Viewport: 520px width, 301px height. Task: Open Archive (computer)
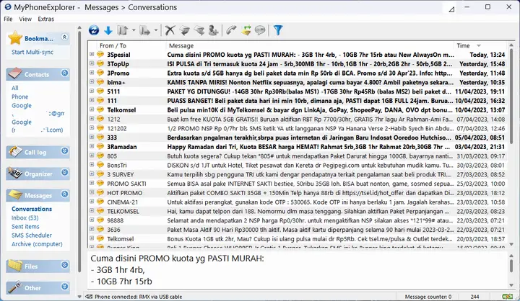coord(37,244)
